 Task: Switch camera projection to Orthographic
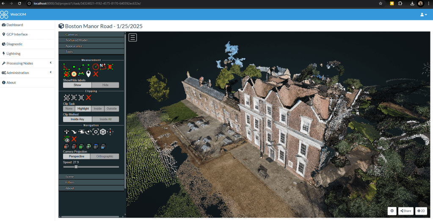point(105,156)
